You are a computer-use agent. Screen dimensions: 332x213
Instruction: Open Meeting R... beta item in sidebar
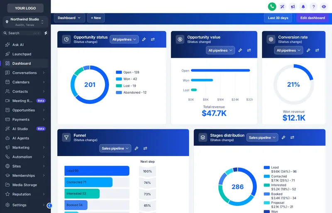25,100
